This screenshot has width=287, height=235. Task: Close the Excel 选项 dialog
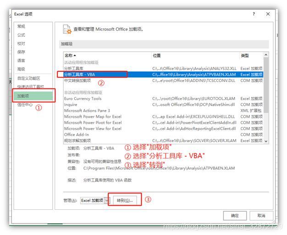268,14
